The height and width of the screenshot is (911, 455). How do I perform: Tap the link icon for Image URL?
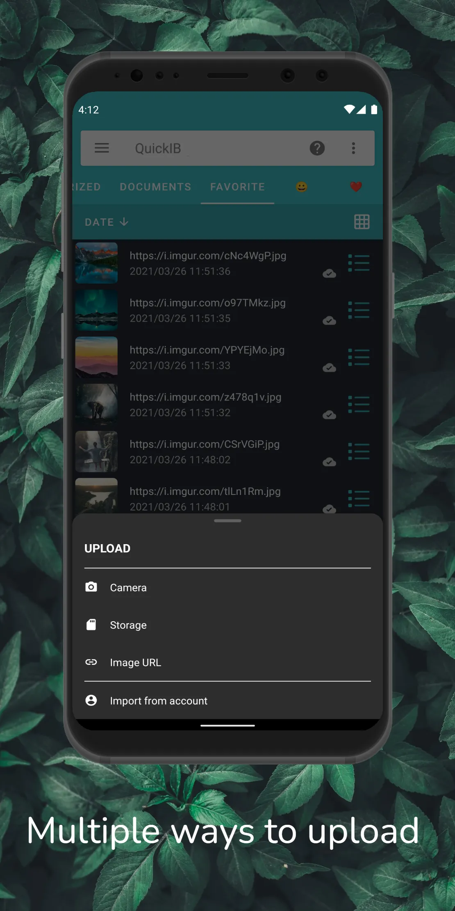pyautogui.click(x=91, y=662)
